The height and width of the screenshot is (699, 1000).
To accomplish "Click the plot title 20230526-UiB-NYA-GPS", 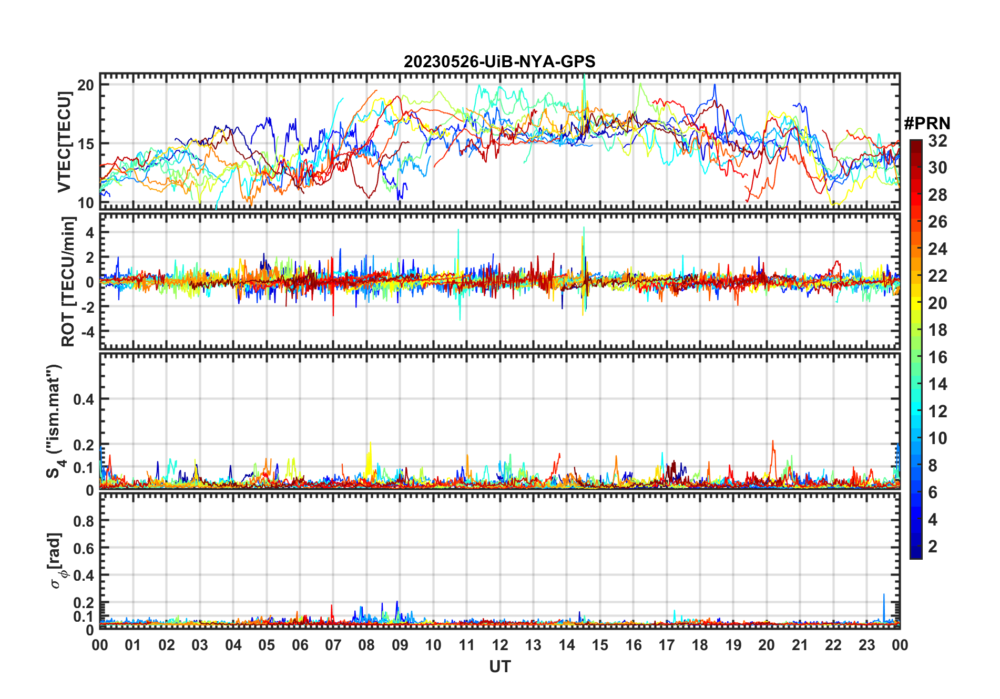I will pyautogui.click(x=499, y=61).
